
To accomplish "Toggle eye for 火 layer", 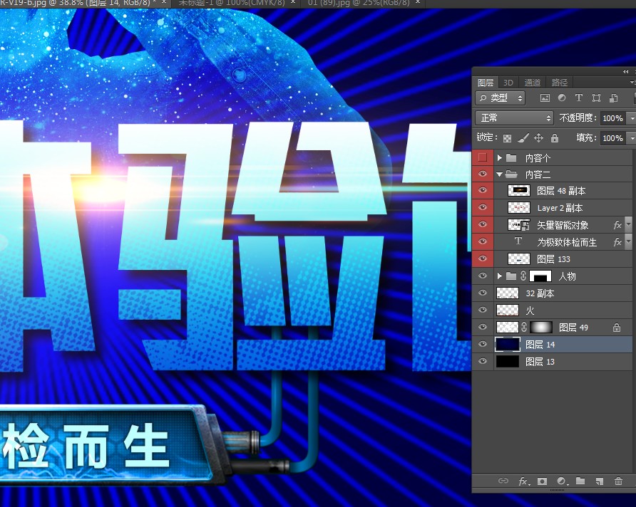I will [482, 310].
